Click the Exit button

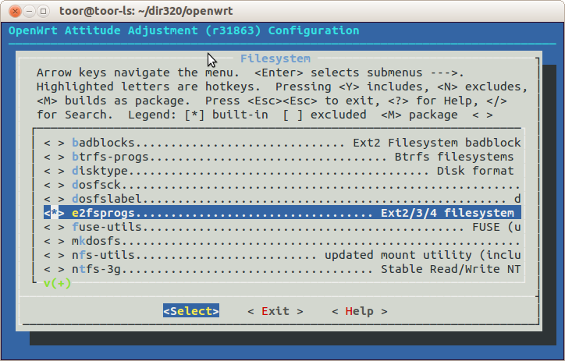[275, 311]
